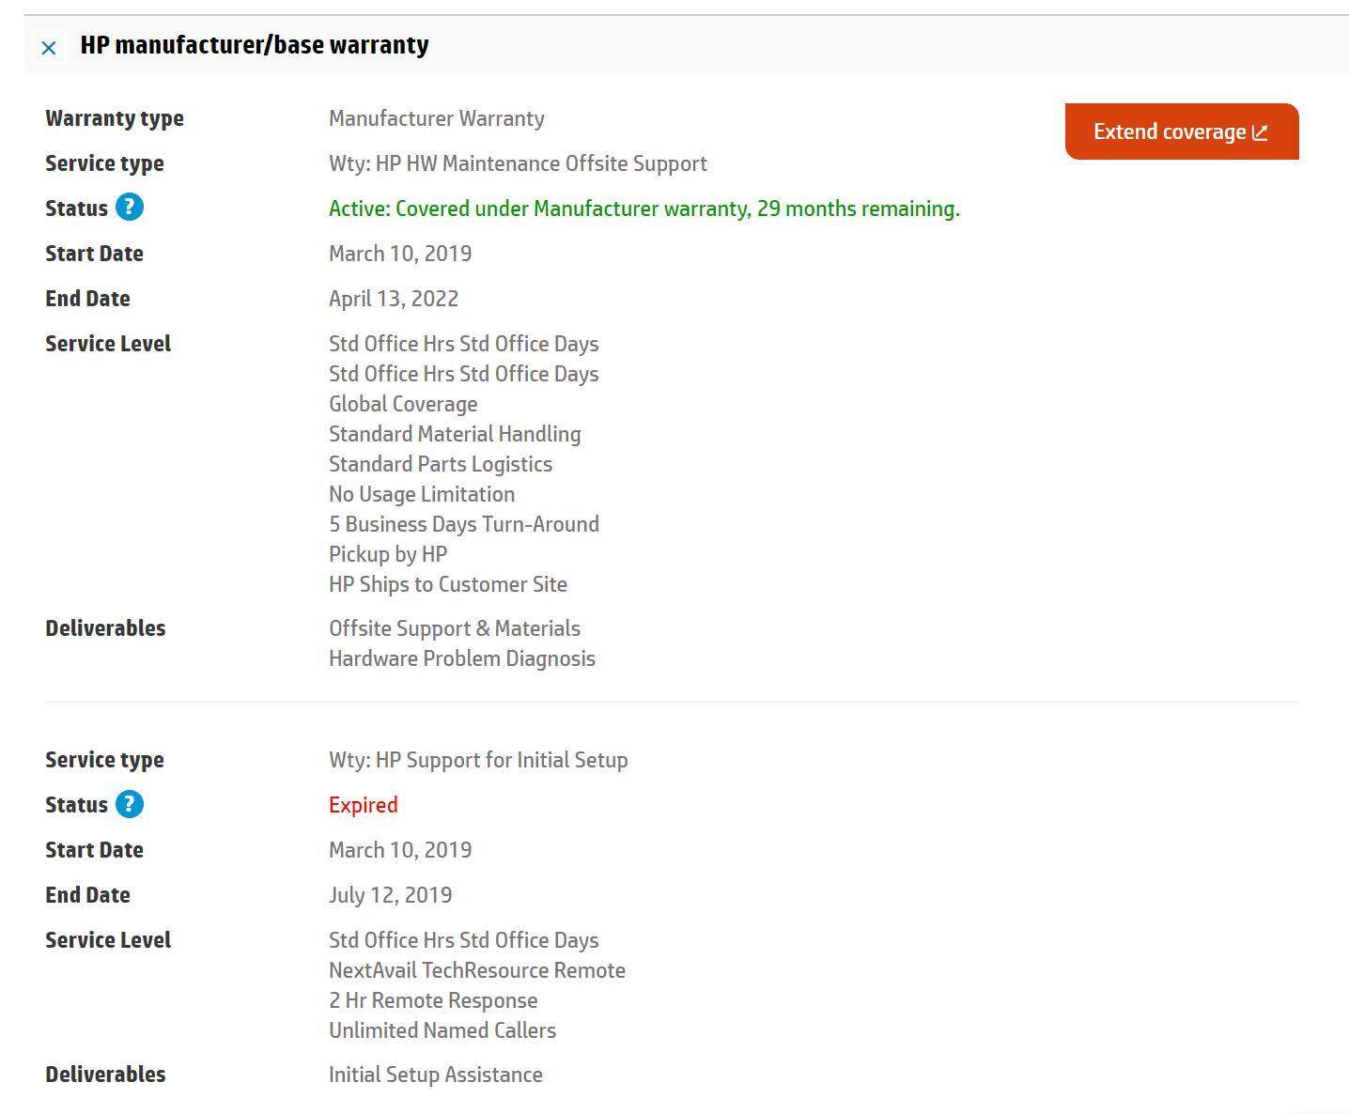Screen dimensions: 1349x1114
Task: Open help icon beside the Expired Status label
Action: click(x=130, y=804)
